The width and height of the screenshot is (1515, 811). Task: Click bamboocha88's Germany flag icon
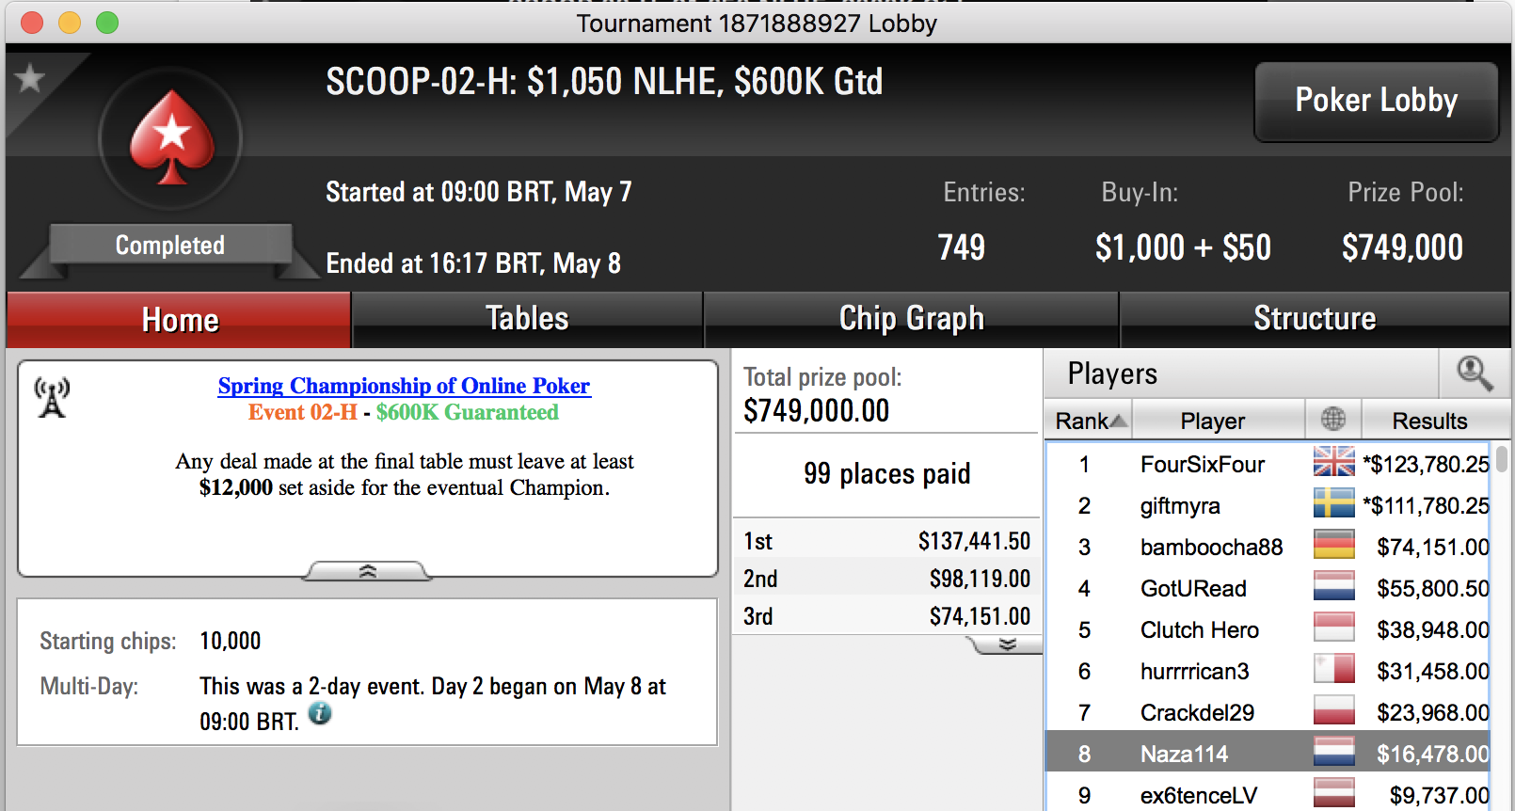click(1333, 545)
